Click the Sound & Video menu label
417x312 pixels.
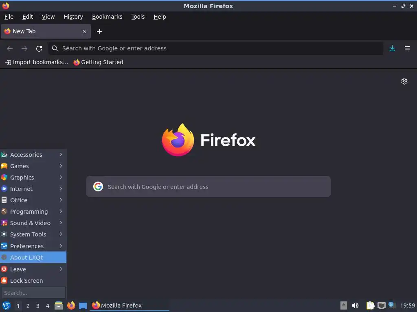[x=30, y=223]
